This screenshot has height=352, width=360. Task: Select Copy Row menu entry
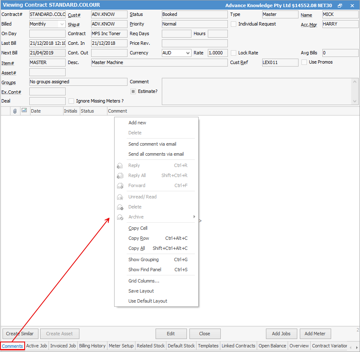(156, 238)
